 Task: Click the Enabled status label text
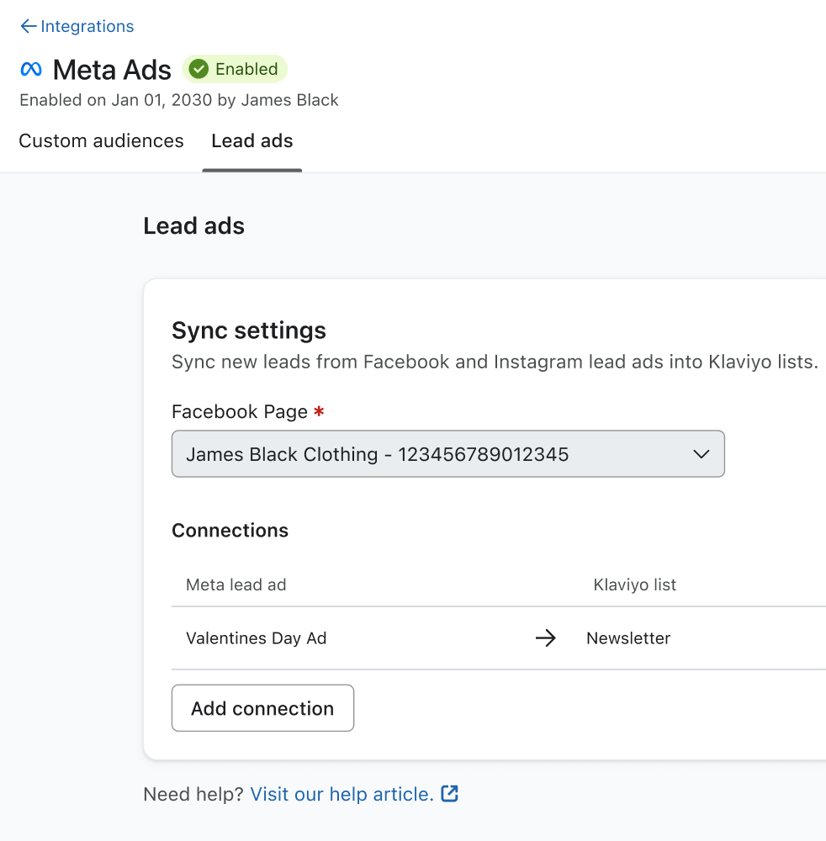(246, 69)
